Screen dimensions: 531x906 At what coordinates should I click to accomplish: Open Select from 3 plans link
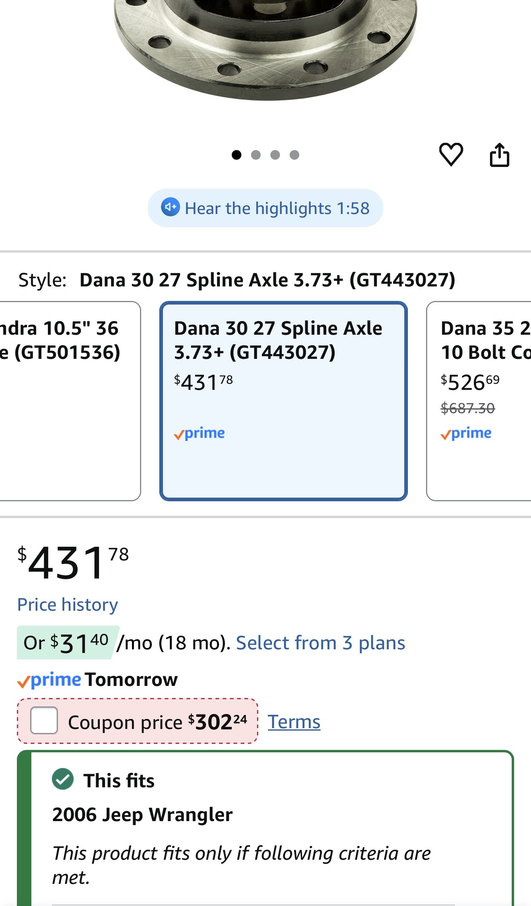(x=320, y=643)
